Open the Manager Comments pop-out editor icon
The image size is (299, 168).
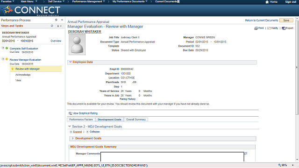point(246,154)
